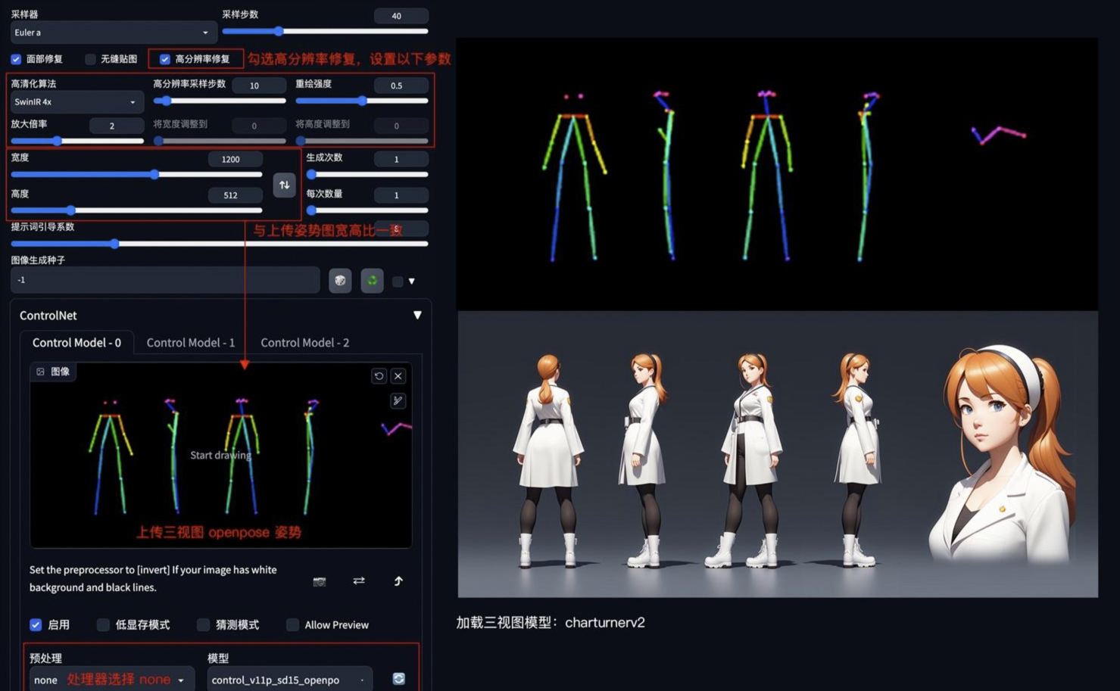This screenshot has height=691, width=1120.
Task: Click the ControlNet panel title
Action: (48, 316)
